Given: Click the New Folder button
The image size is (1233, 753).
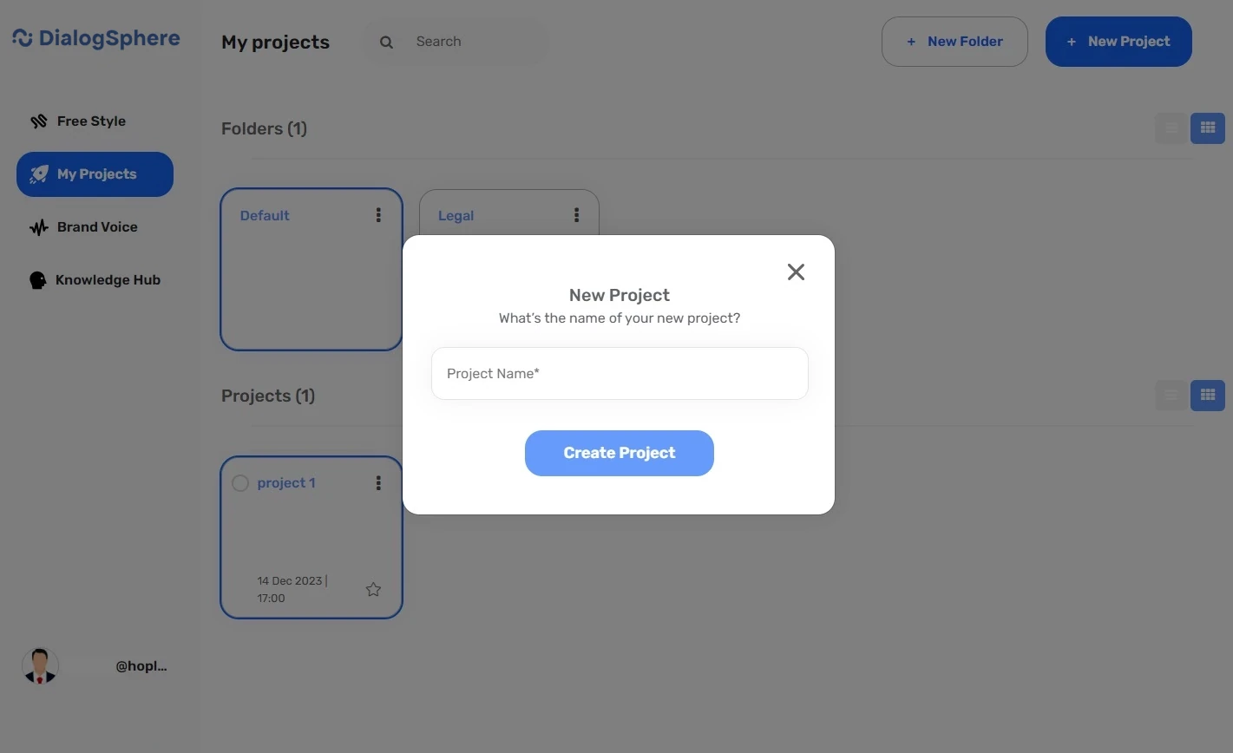Looking at the screenshot, I should click(x=954, y=41).
